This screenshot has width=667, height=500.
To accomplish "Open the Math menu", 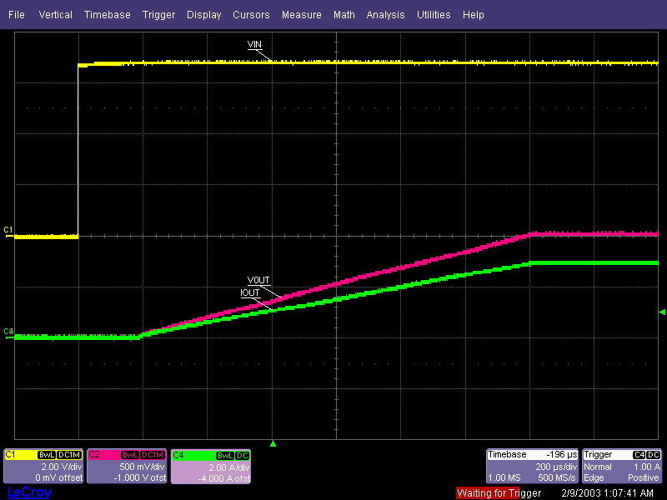I will (344, 15).
